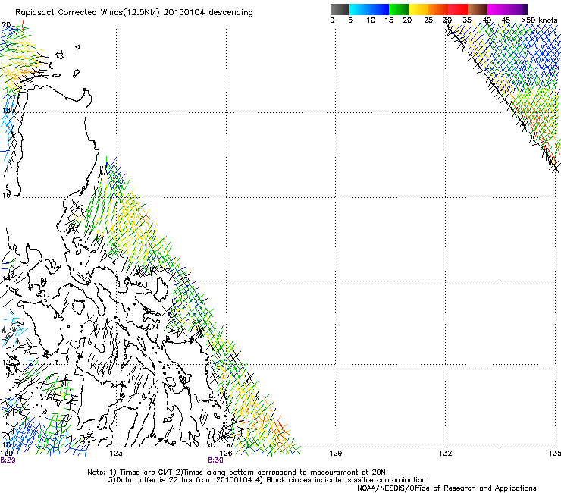This screenshot has height=493, width=561.
Task: Click the brown 35-40 knots legend segment
Action: click(x=478, y=9)
